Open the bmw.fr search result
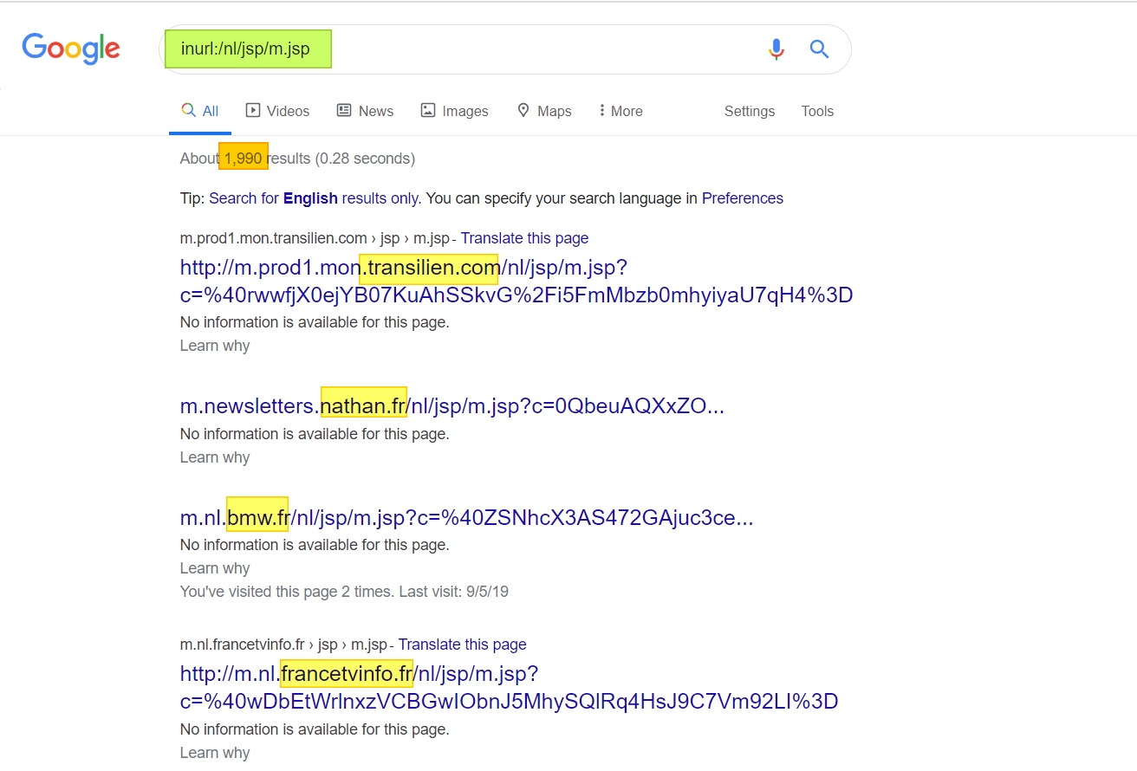 click(466, 518)
